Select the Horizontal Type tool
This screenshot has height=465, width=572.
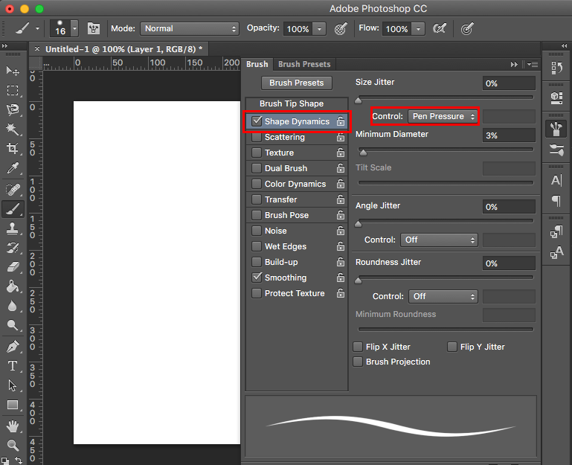13,365
